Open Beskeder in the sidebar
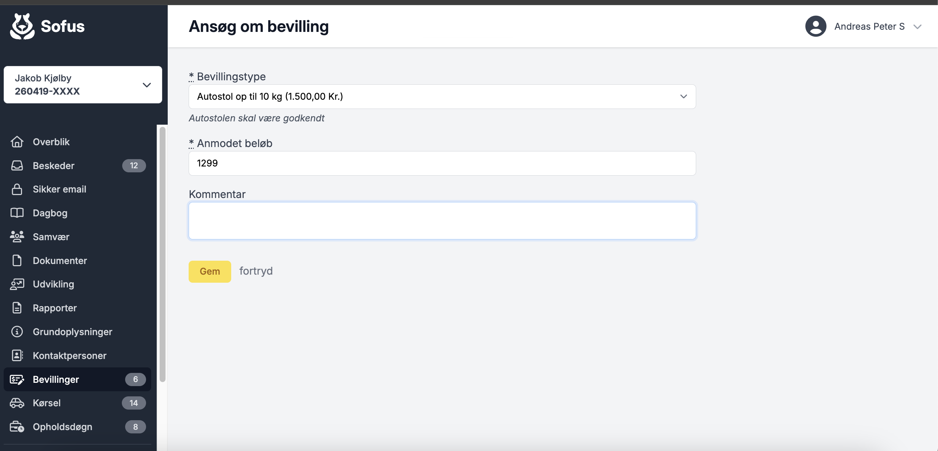The height and width of the screenshot is (451, 938). [54, 166]
